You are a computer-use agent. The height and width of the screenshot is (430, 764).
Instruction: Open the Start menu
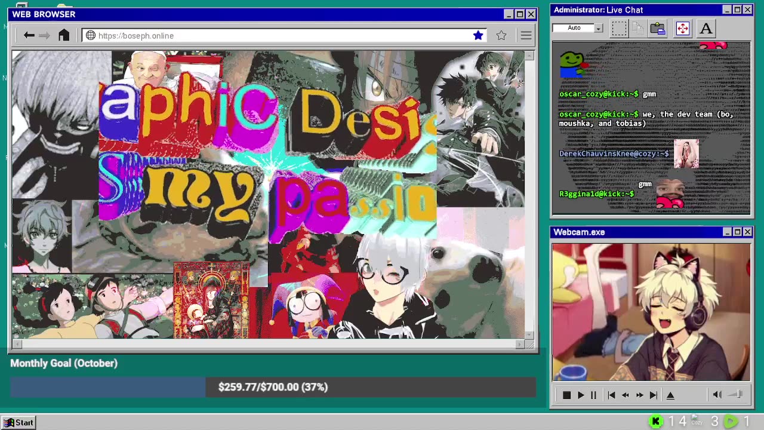(x=19, y=423)
